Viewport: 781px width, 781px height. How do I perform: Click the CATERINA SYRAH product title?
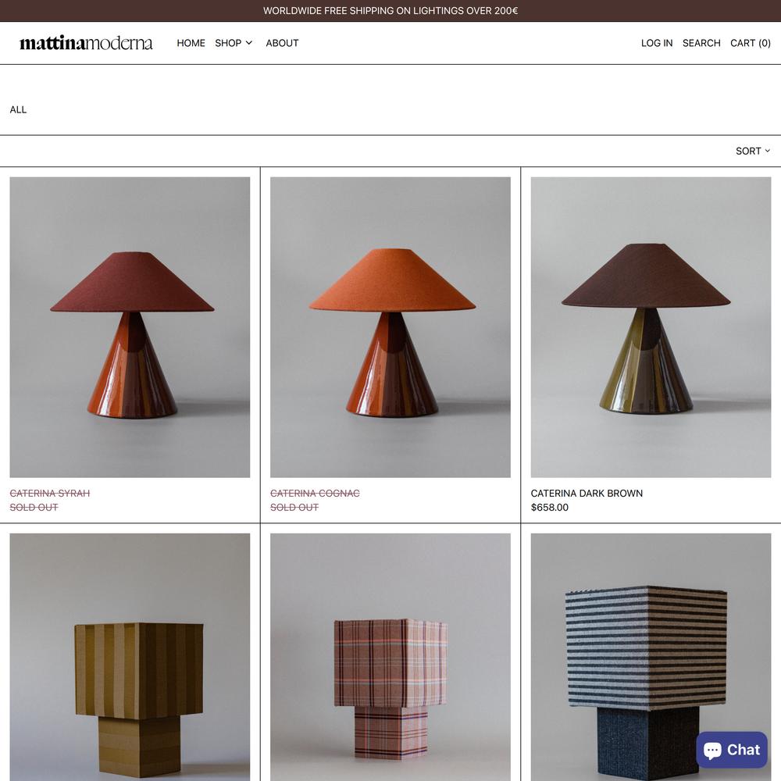50,493
